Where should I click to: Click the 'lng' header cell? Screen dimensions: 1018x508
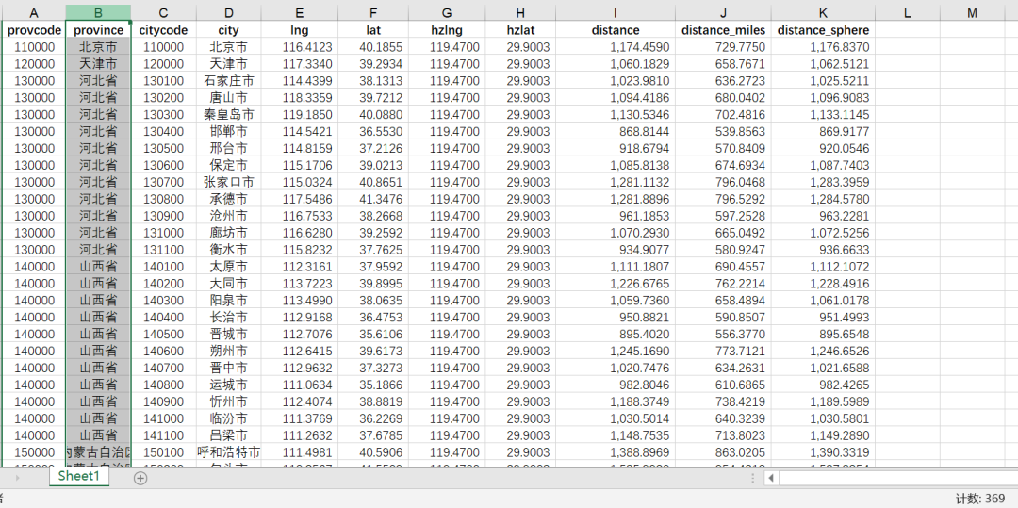pyautogui.click(x=299, y=30)
